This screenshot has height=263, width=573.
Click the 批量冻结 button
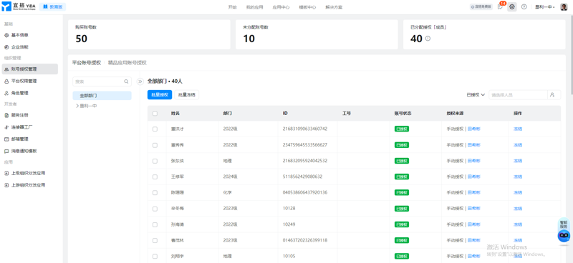(187, 95)
